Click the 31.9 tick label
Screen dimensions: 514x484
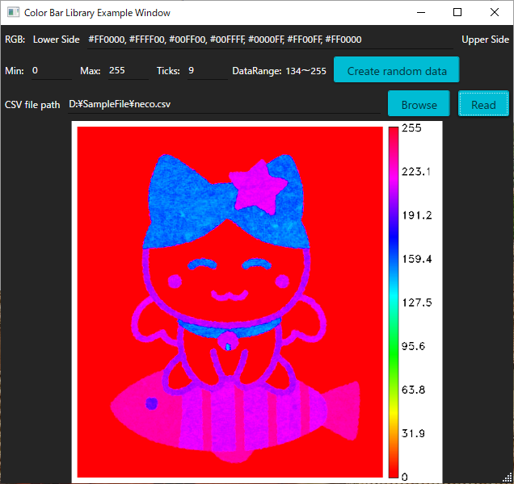click(413, 434)
